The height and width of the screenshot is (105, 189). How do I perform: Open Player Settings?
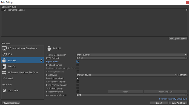[11, 103]
